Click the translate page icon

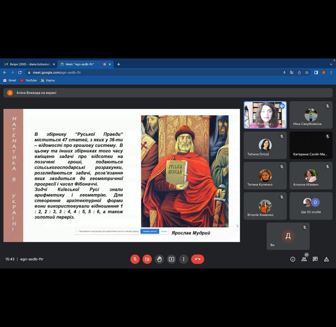(x=292, y=72)
